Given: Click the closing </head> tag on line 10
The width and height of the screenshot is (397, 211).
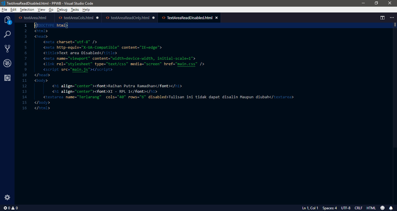Looking at the screenshot, I should pos(42,75).
